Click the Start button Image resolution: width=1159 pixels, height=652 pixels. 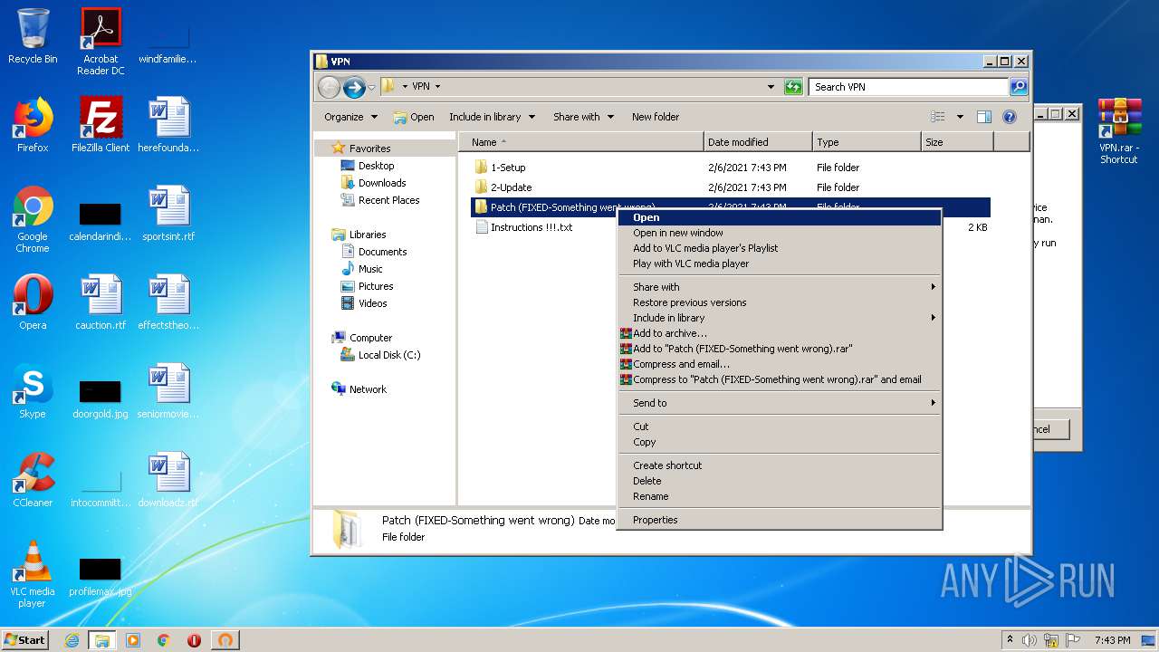pyautogui.click(x=24, y=640)
